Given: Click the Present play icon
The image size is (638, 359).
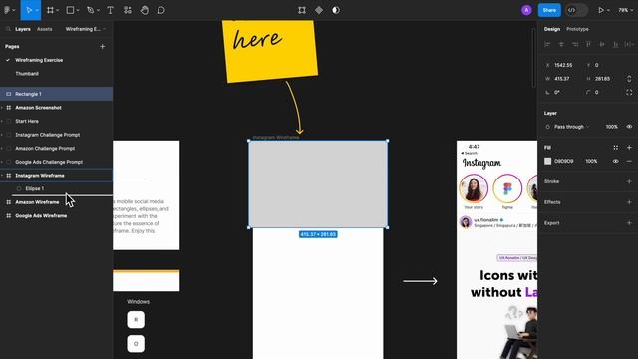Looking at the screenshot, I should pos(600,10).
